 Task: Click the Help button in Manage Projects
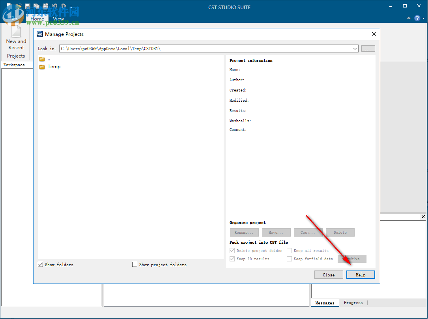(x=360, y=274)
